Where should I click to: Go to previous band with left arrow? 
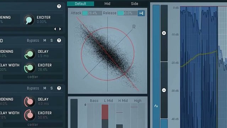click(55, 29)
